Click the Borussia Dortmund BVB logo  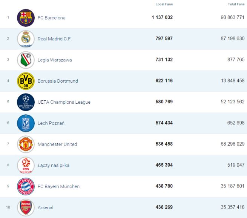click(x=26, y=81)
